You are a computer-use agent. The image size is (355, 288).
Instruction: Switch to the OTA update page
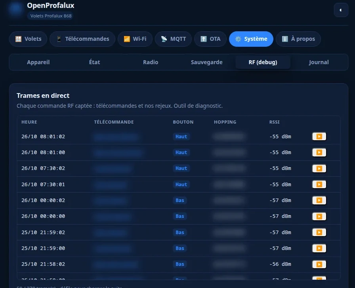[x=210, y=39]
